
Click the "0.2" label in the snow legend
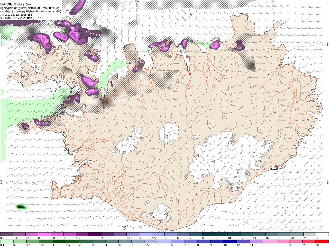click(2, 238)
